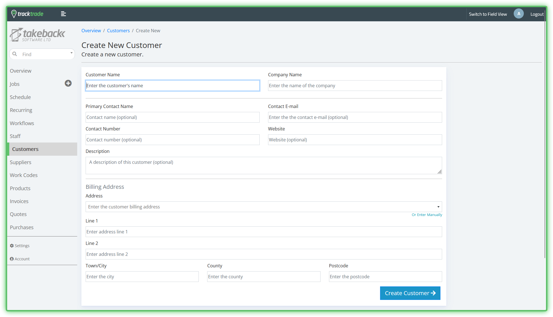The height and width of the screenshot is (317, 553).
Task: Toggle the sidebar hamburger menu icon
Action: [x=63, y=14]
